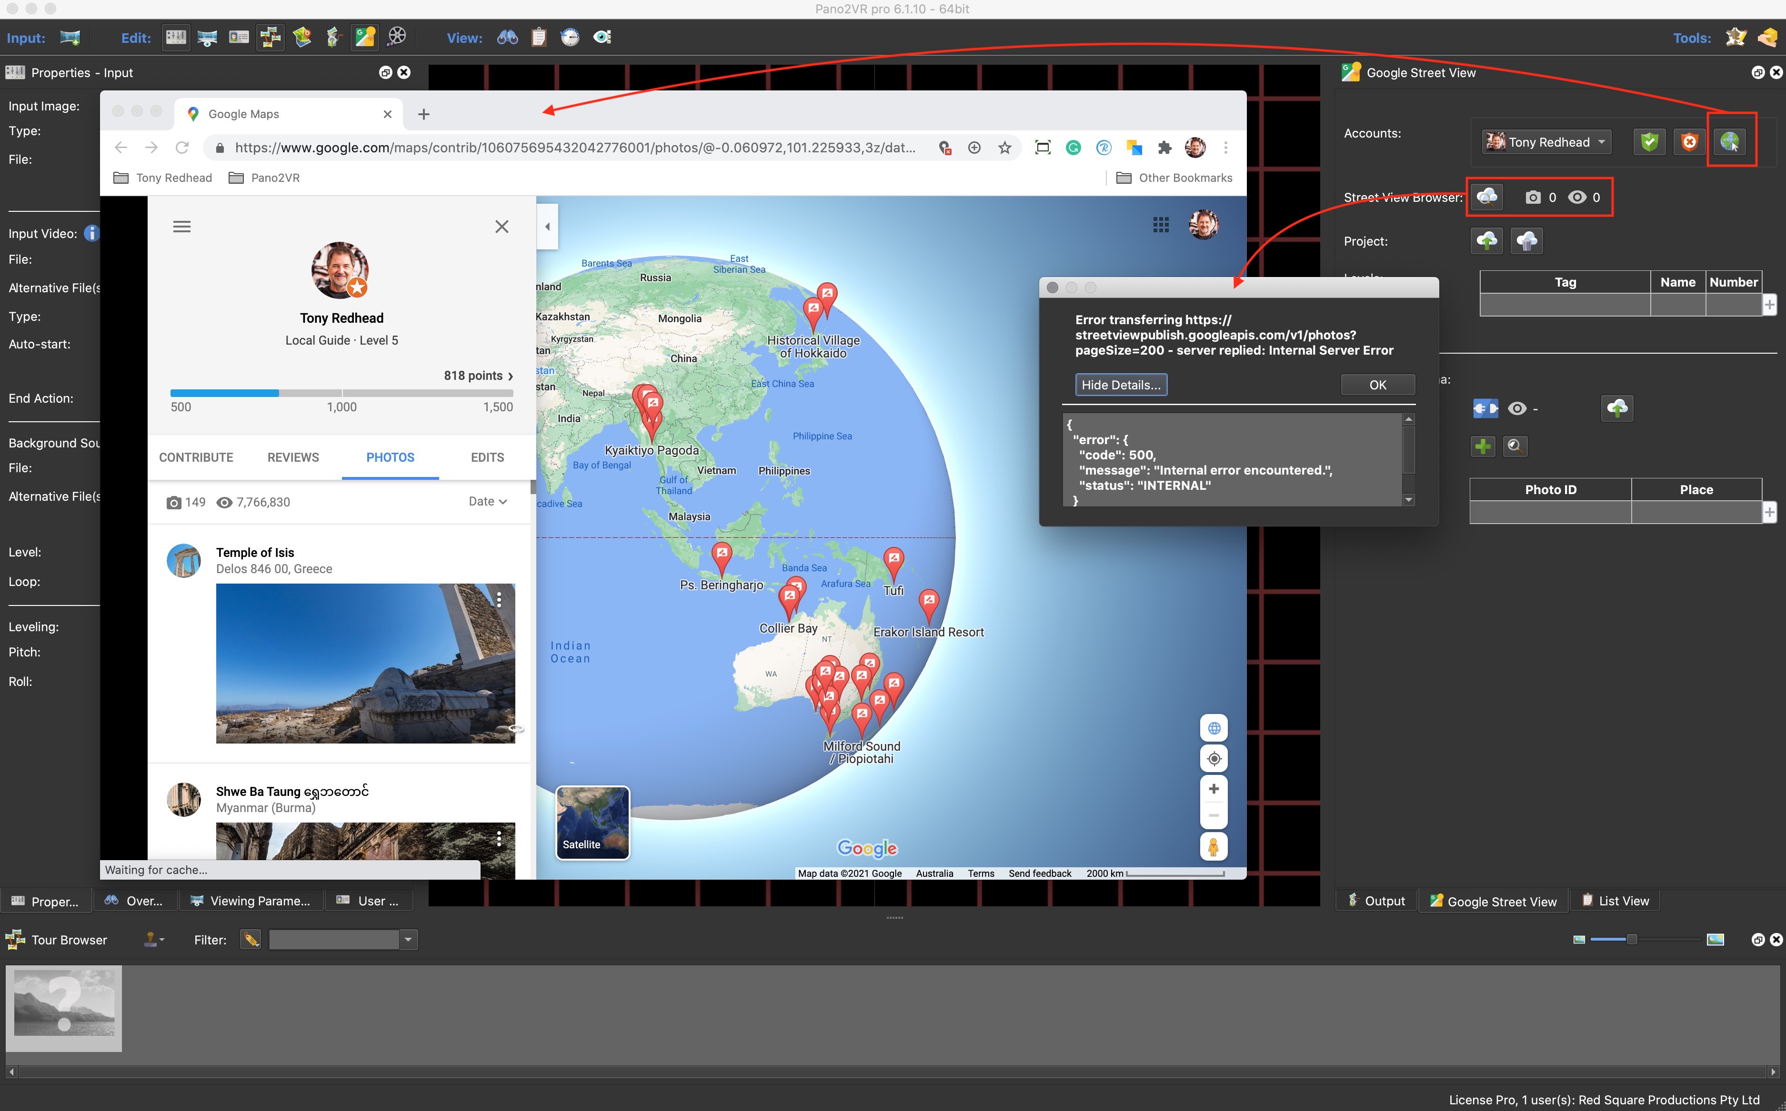Screen dimensions: 1786x1111
Task: Click the panorama cloud upload button
Action: click(1618, 408)
